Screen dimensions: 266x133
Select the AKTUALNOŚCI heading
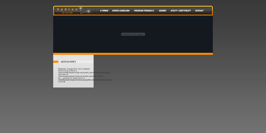coord(68,62)
